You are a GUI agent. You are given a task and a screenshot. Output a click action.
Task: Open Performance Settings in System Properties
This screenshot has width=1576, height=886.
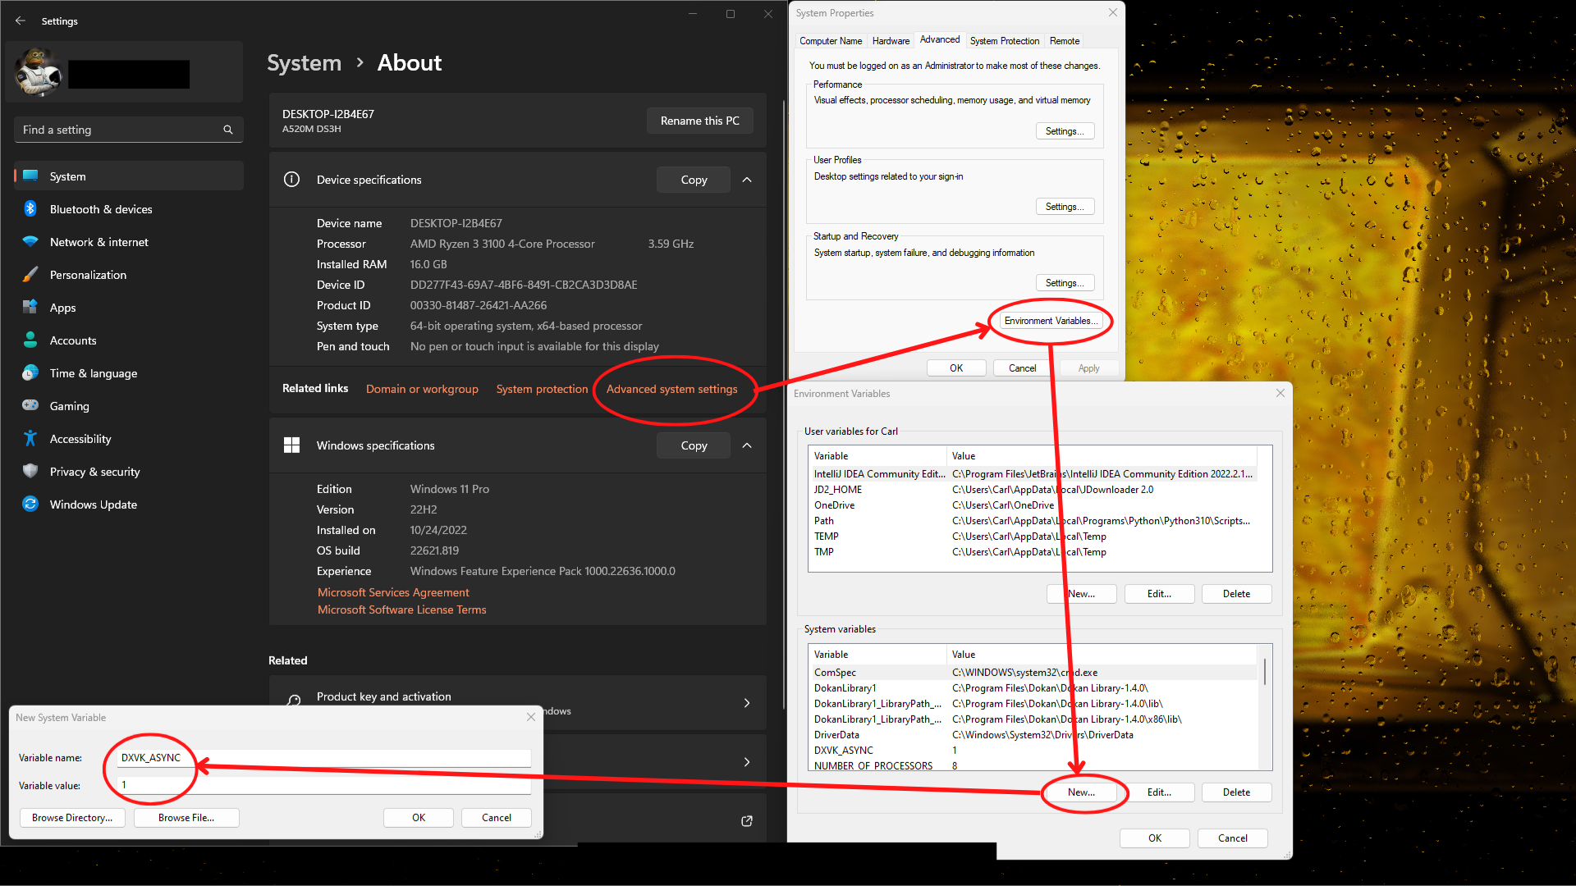1065,131
